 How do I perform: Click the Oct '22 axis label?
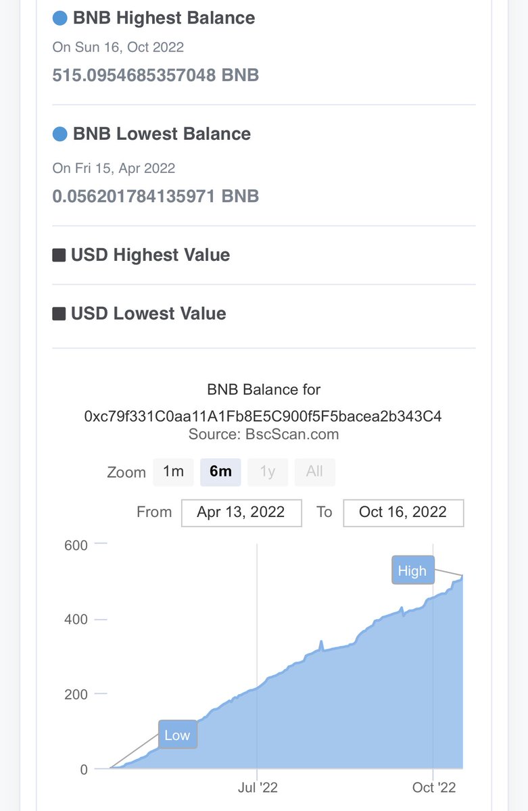click(433, 788)
